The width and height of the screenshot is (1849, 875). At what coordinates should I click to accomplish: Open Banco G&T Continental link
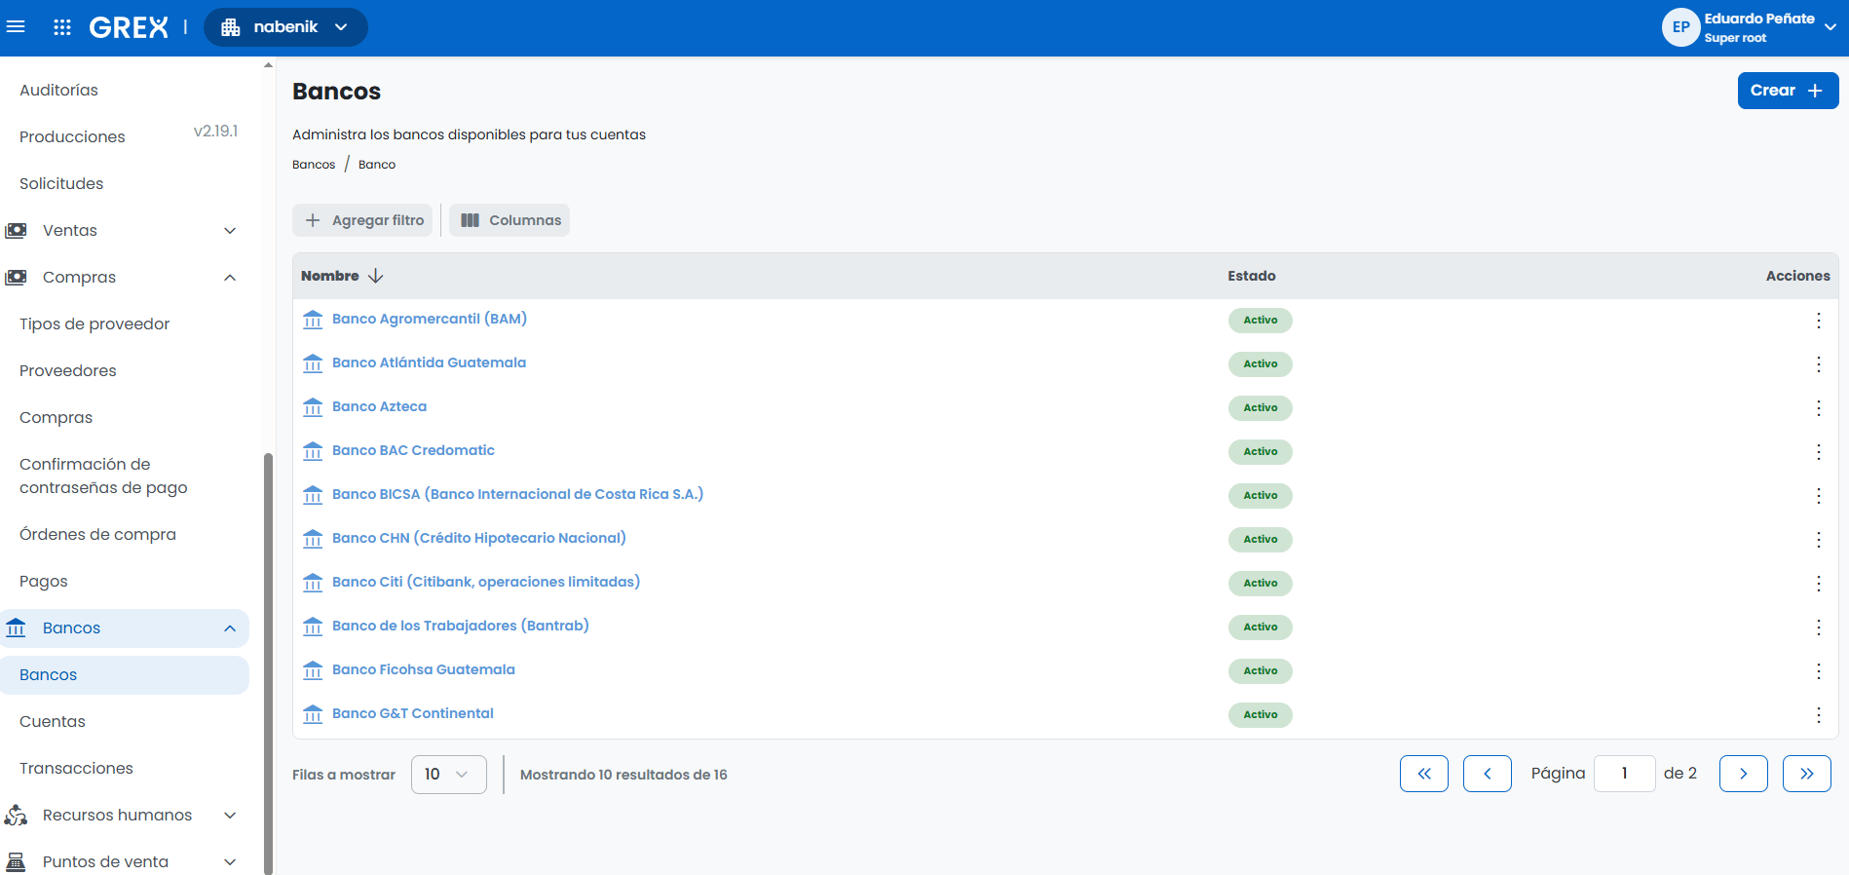413,713
